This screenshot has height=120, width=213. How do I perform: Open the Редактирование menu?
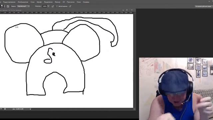[9, 2]
